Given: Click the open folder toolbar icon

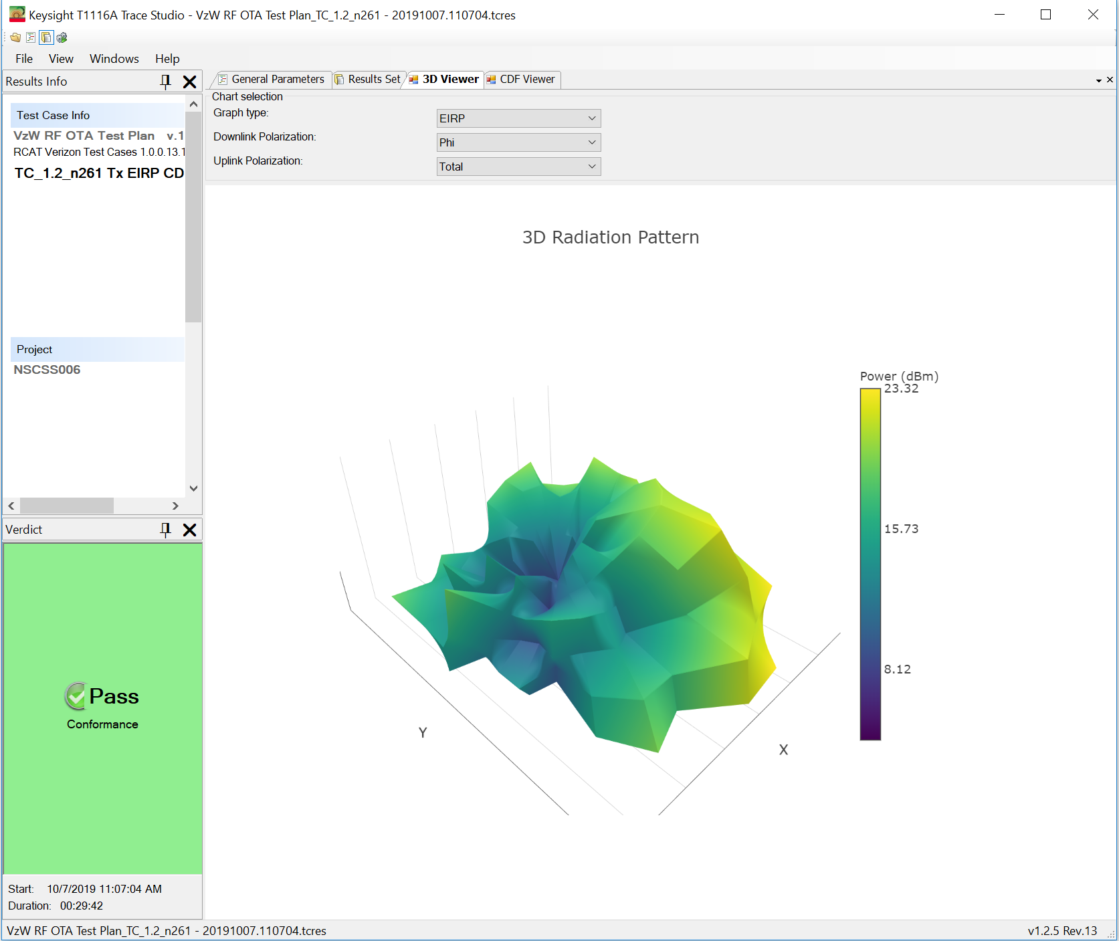Looking at the screenshot, I should [x=15, y=37].
